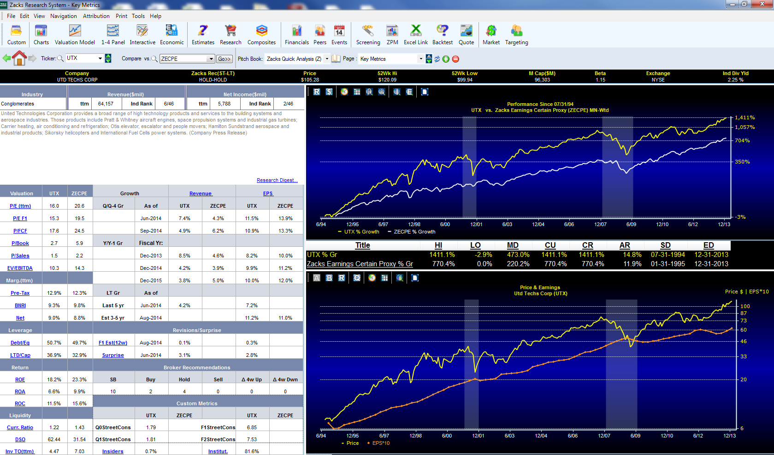
Task: Click the pitch book open-book icon
Action: [x=336, y=58]
